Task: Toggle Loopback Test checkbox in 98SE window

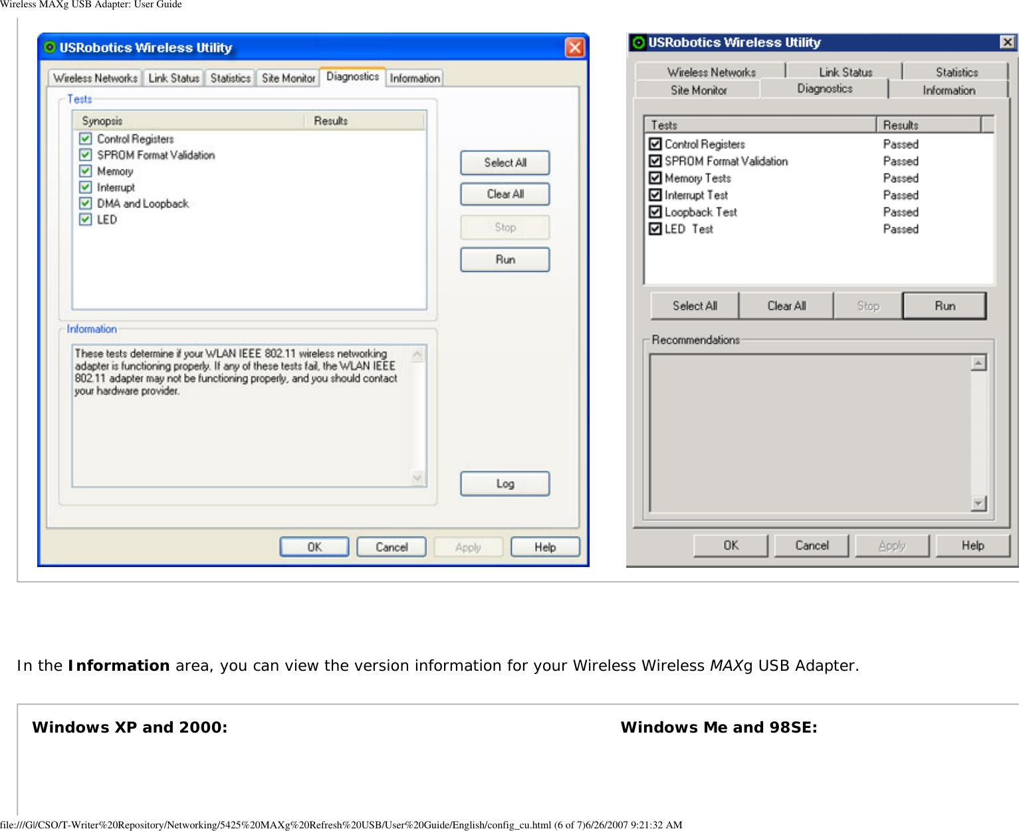Action: [x=655, y=211]
